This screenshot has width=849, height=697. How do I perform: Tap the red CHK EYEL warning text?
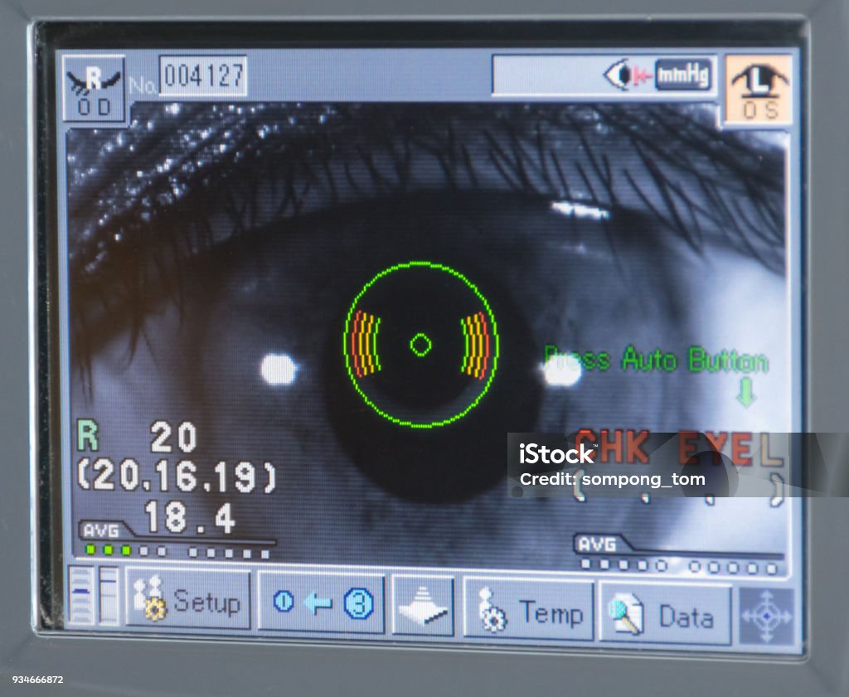(x=678, y=448)
